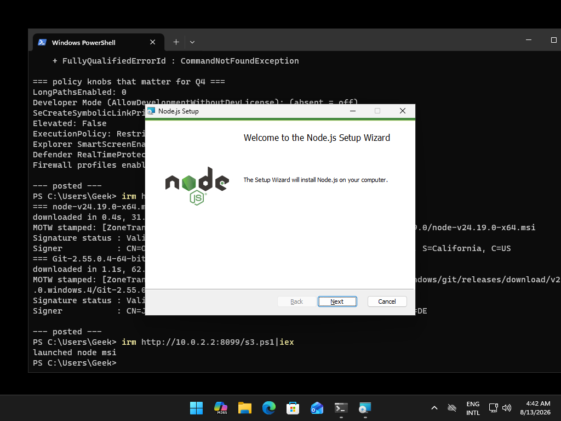Click the "launched node msi" output line

(75, 352)
